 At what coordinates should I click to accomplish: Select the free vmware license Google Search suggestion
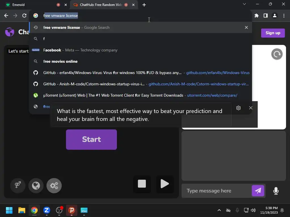[x=140, y=27]
